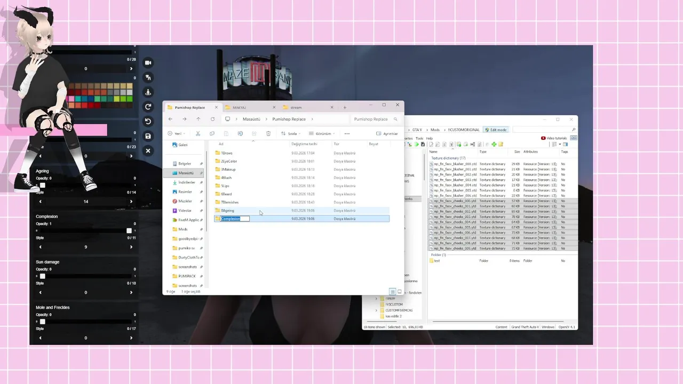Viewport: 683px width, 384px height.
Task: Select CUSTOMFIVEMCAS in OpenIV's folder tree
Action: 398,310
